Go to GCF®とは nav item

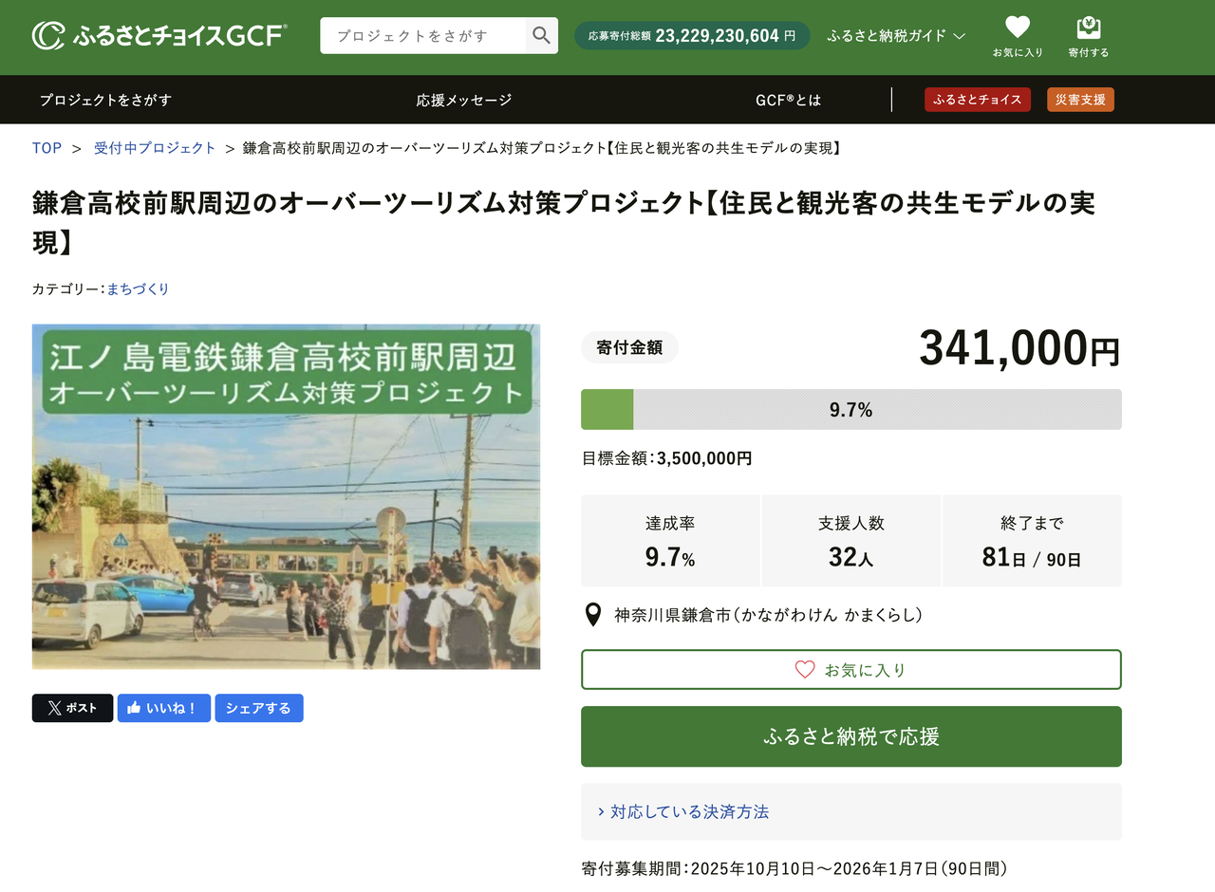click(x=788, y=100)
